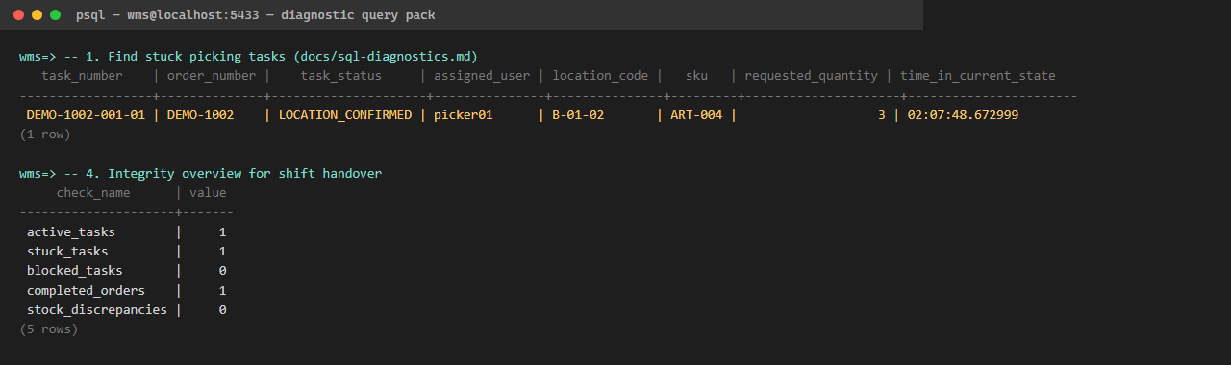1231x365 pixels.
Task: Click the '(5 rows)' result footer
Action: coord(49,329)
